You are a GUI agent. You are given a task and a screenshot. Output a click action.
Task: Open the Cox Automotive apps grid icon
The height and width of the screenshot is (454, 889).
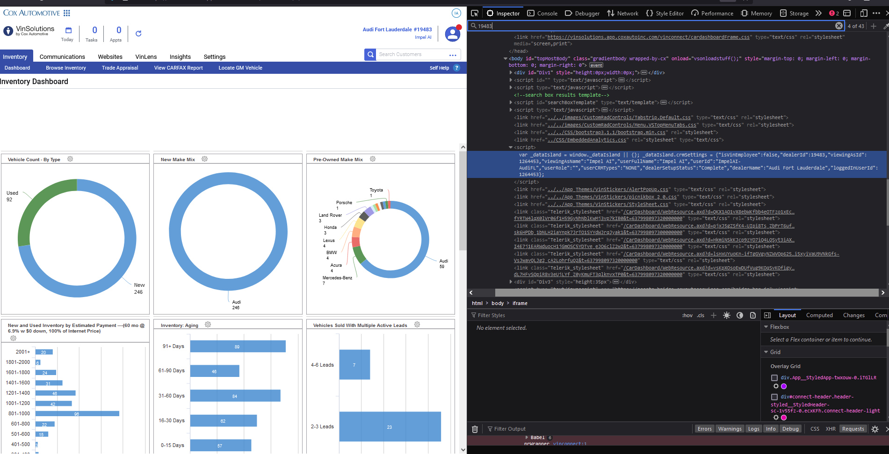tap(67, 13)
